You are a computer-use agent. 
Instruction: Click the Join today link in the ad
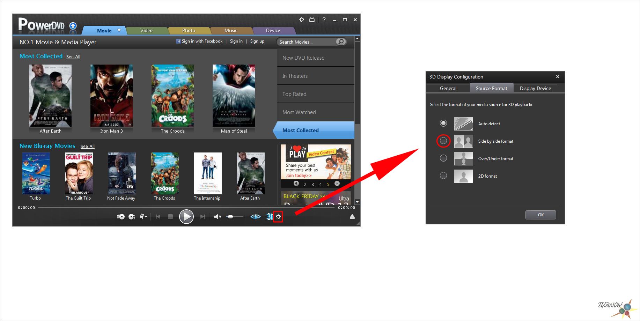[299, 176]
